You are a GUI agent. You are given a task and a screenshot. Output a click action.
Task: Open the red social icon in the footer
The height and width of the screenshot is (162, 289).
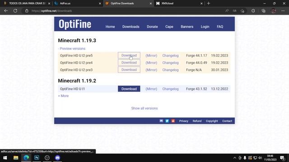click(x=173, y=121)
